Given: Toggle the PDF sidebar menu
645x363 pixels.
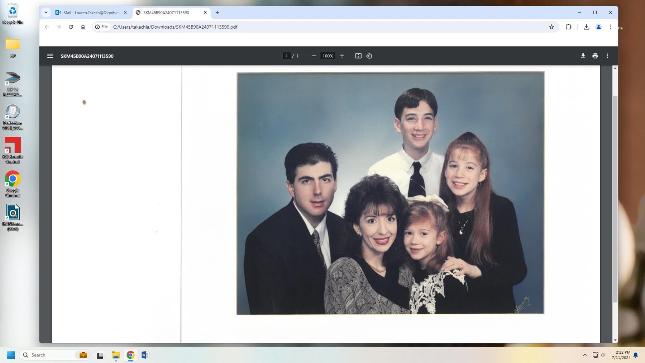Looking at the screenshot, I should coord(50,56).
